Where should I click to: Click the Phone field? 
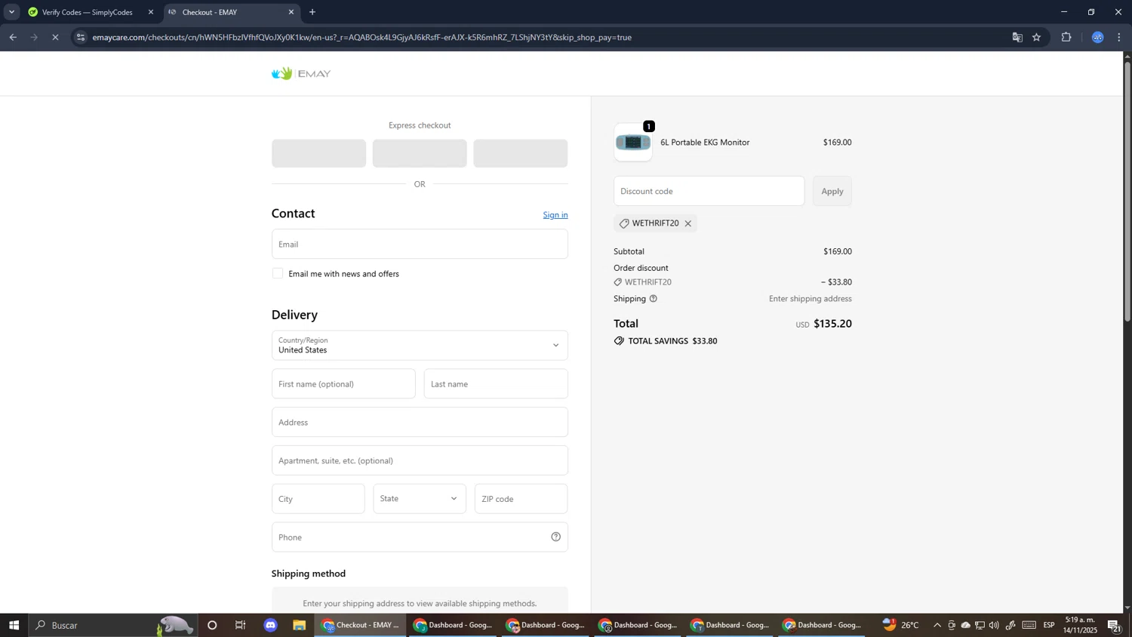(420, 537)
